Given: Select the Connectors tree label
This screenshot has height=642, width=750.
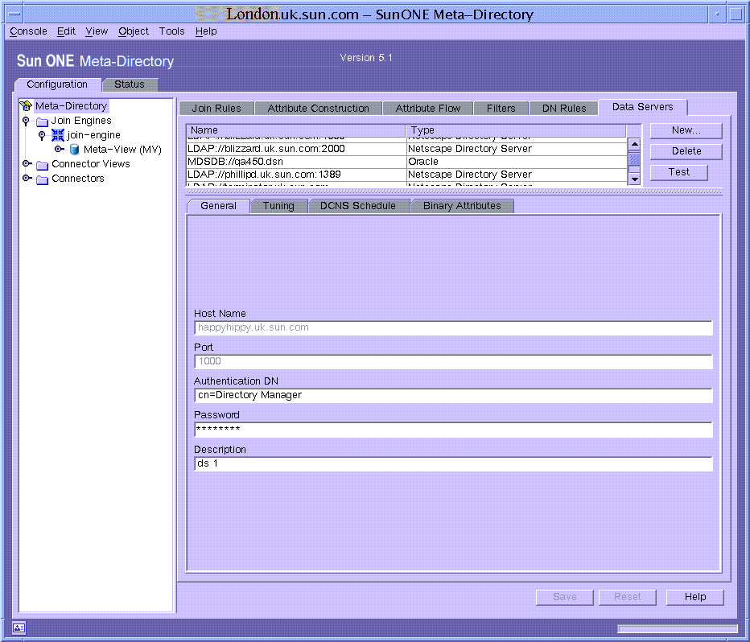Looking at the screenshot, I should point(78,179).
